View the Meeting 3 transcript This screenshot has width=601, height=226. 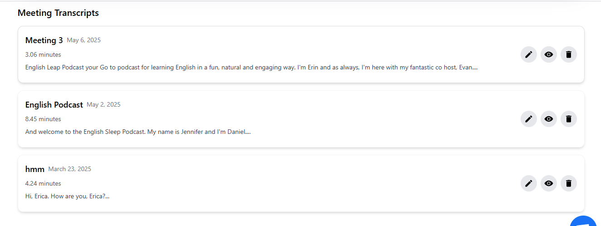point(548,54)
